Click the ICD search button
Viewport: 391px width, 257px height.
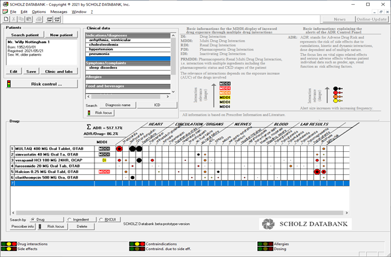157,105
